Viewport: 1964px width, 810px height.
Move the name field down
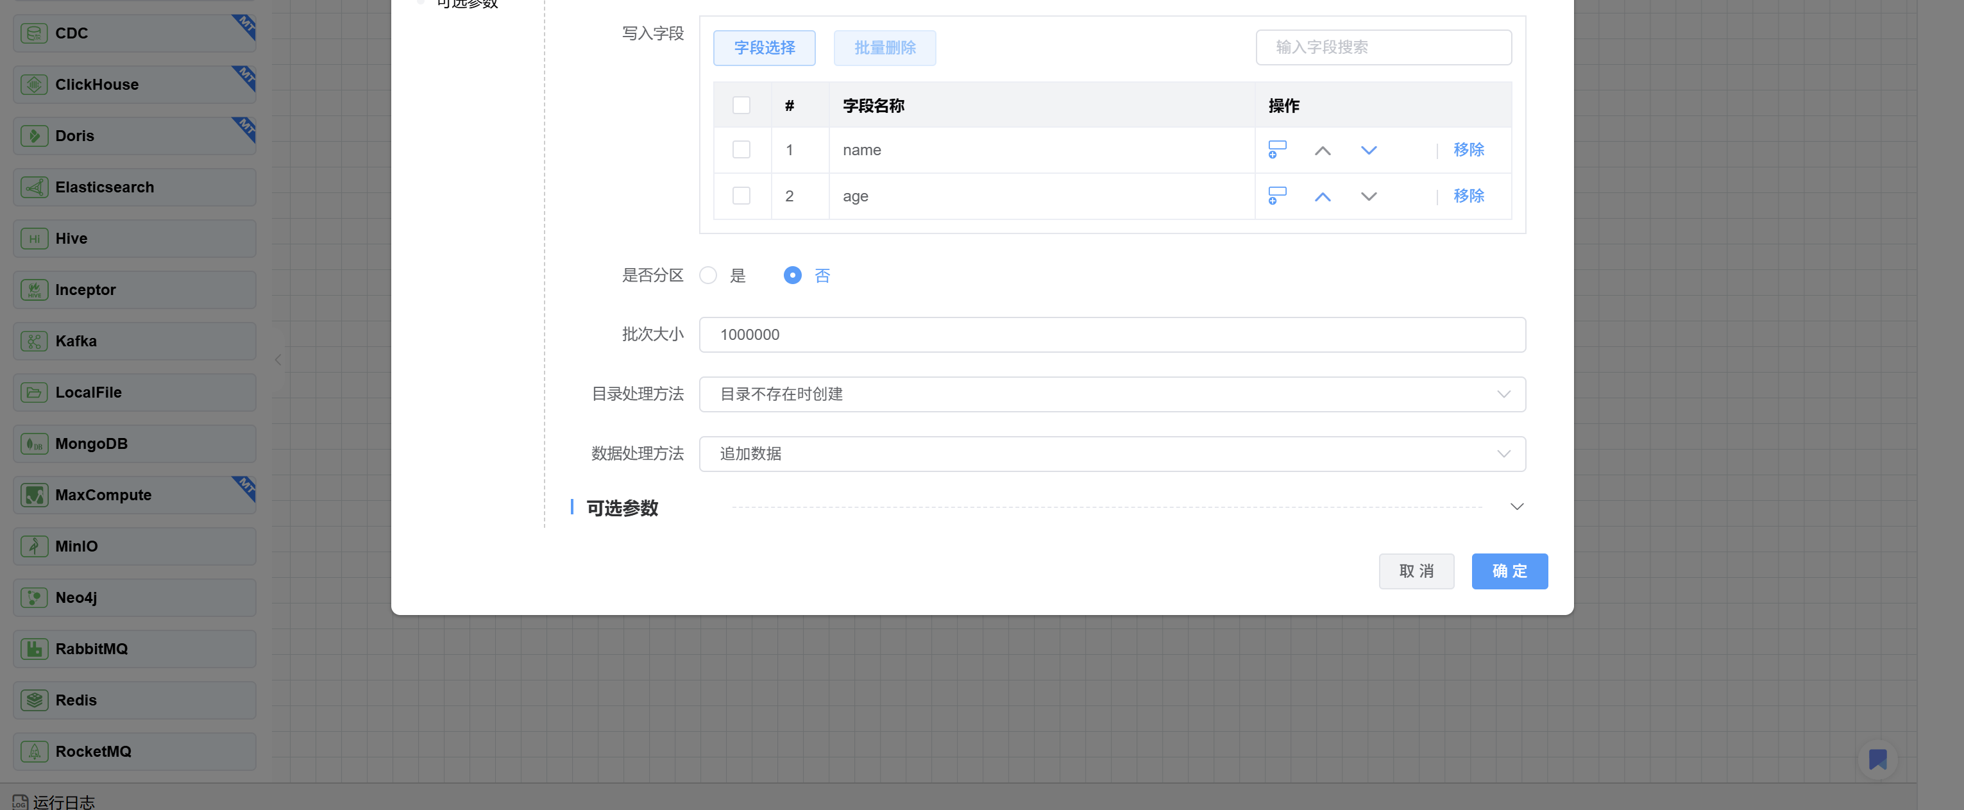[x=1369, y=150]
